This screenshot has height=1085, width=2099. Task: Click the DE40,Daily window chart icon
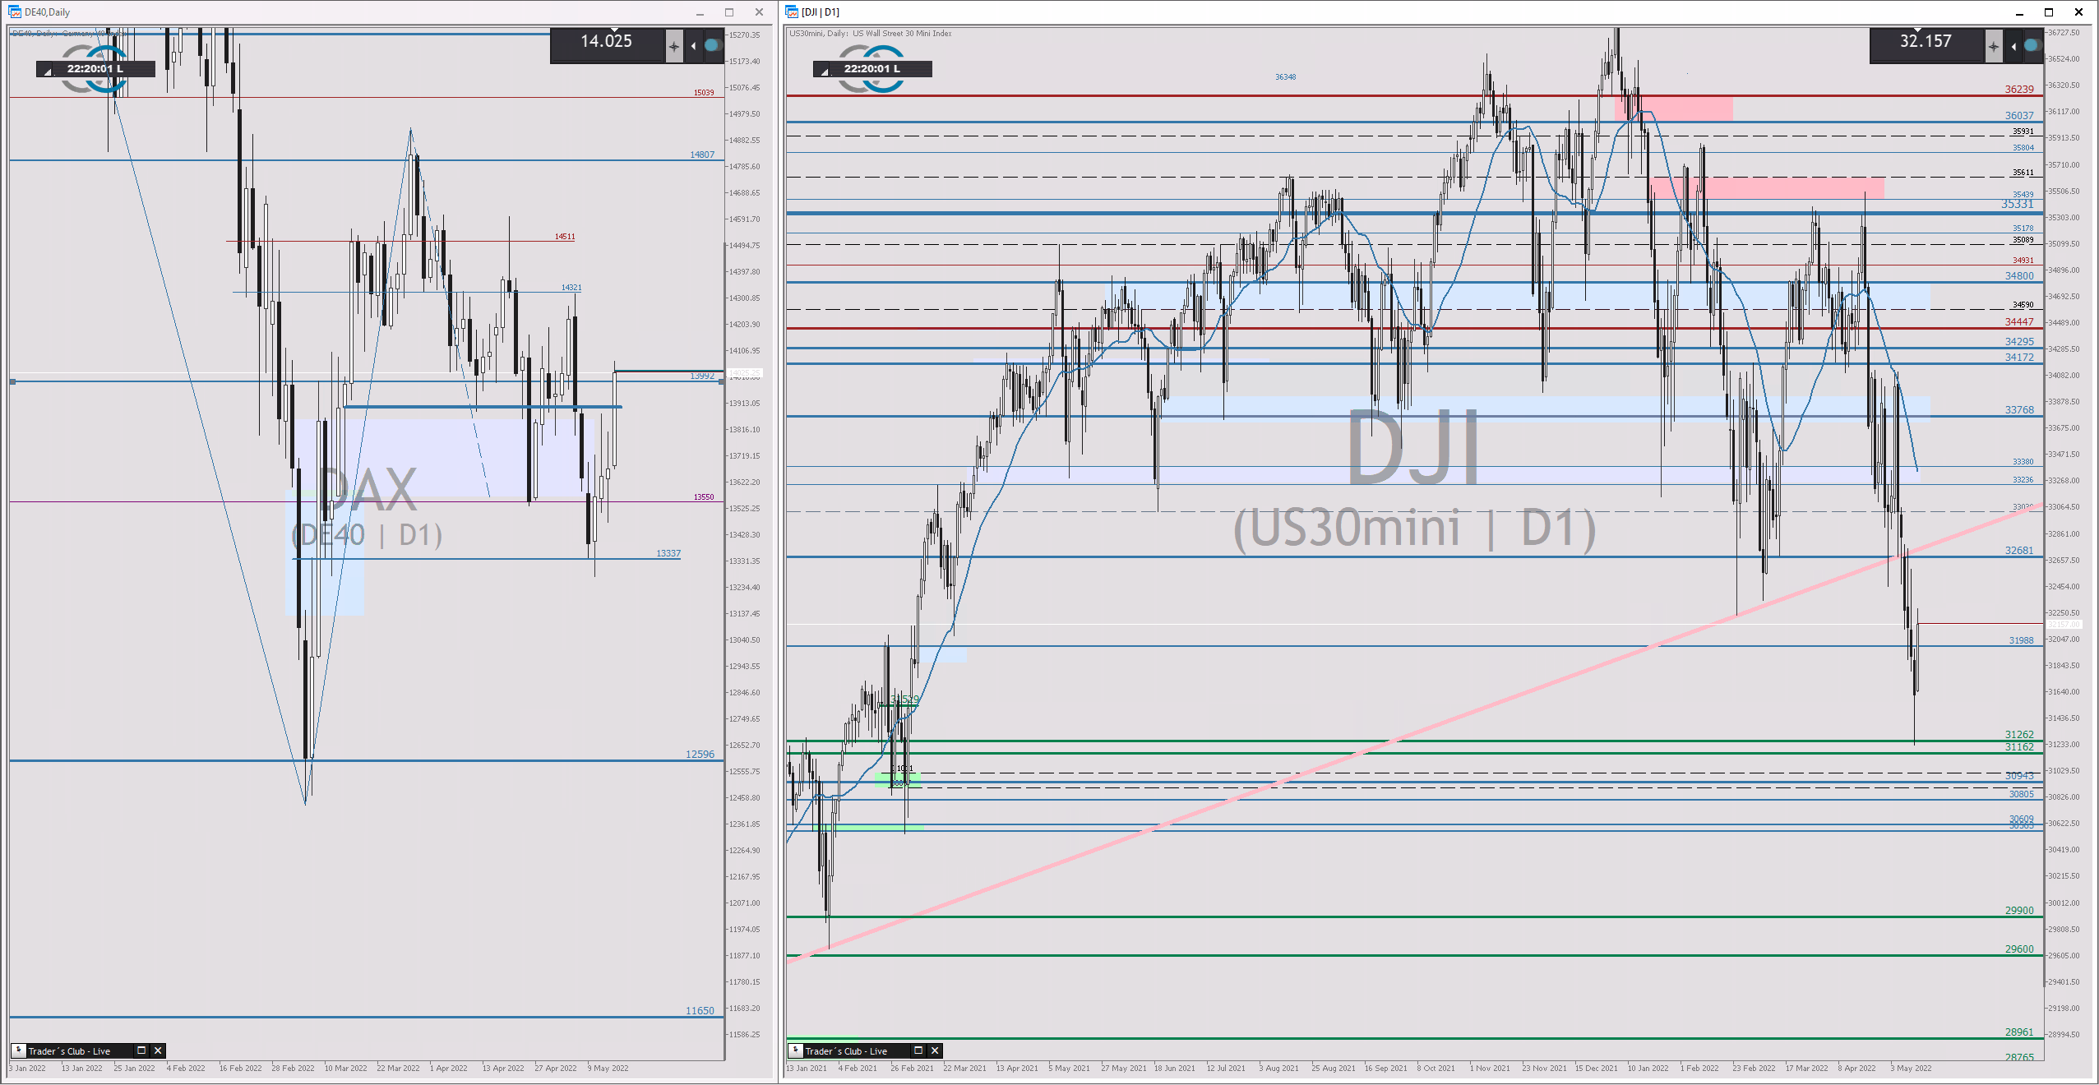(15, 12)
